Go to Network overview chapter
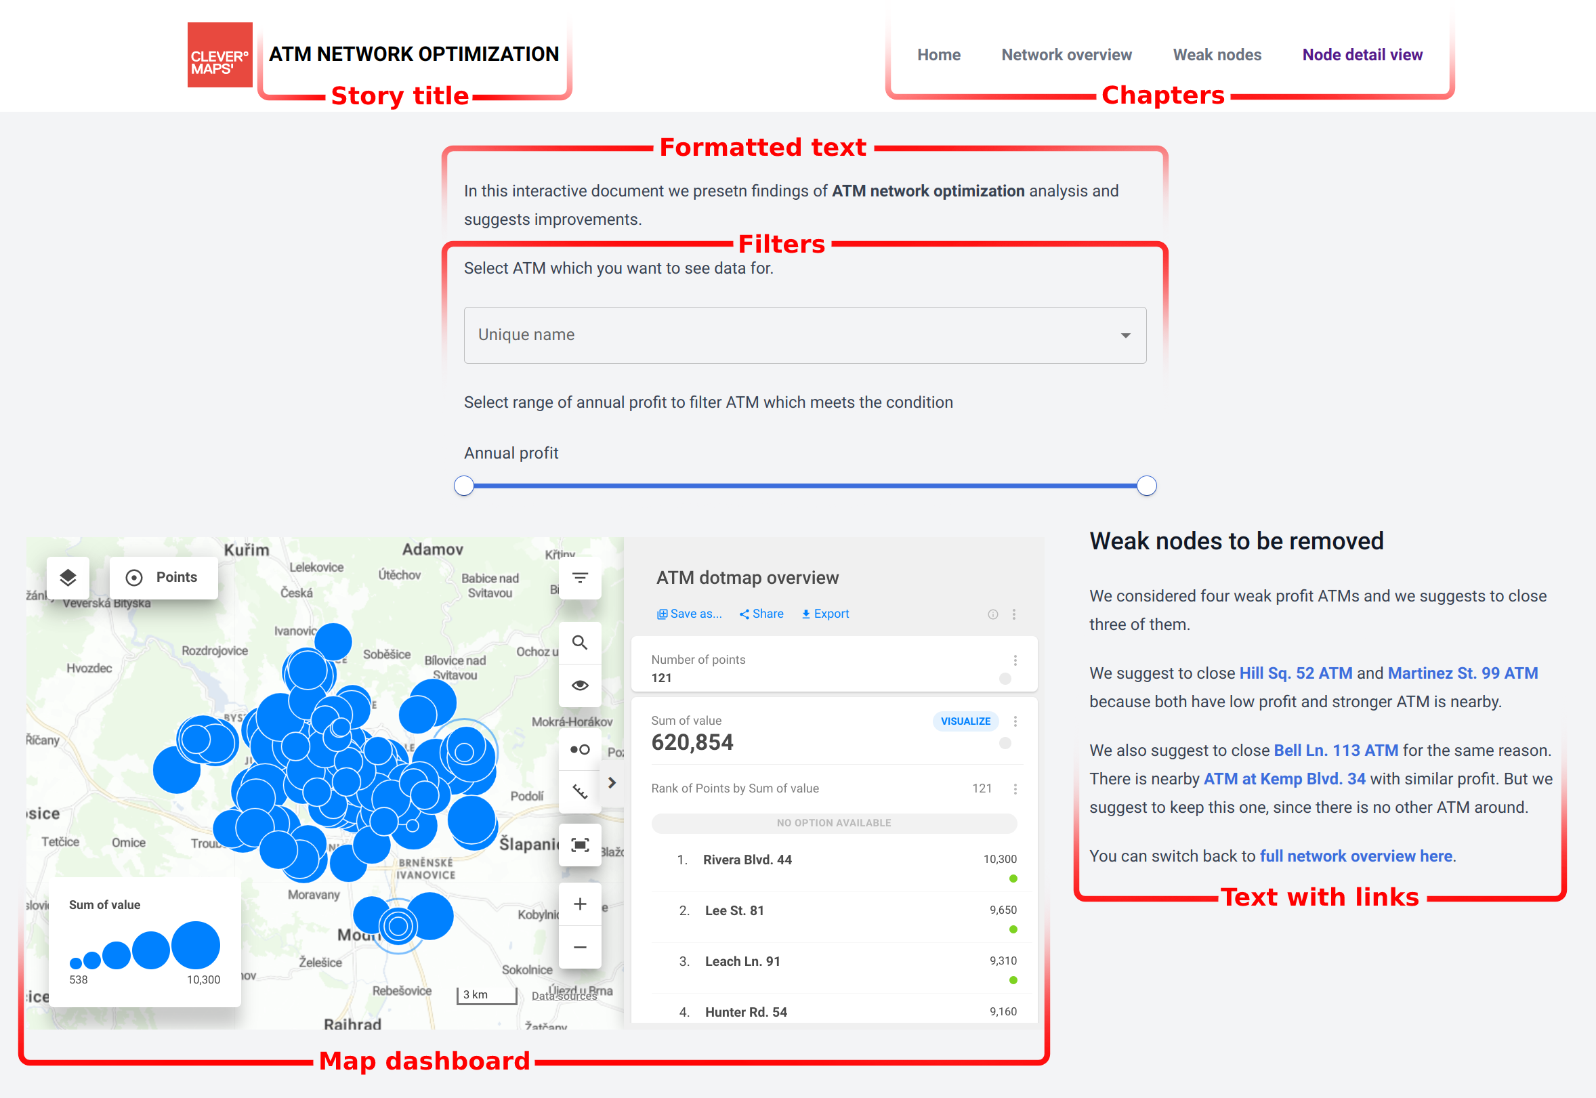The image size is (1596, 1098). click(x=1066, y=55)
